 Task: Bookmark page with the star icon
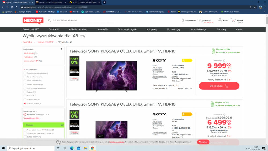(x=255, y=7)
